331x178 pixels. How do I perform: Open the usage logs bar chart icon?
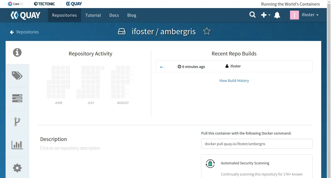[17, 145]
